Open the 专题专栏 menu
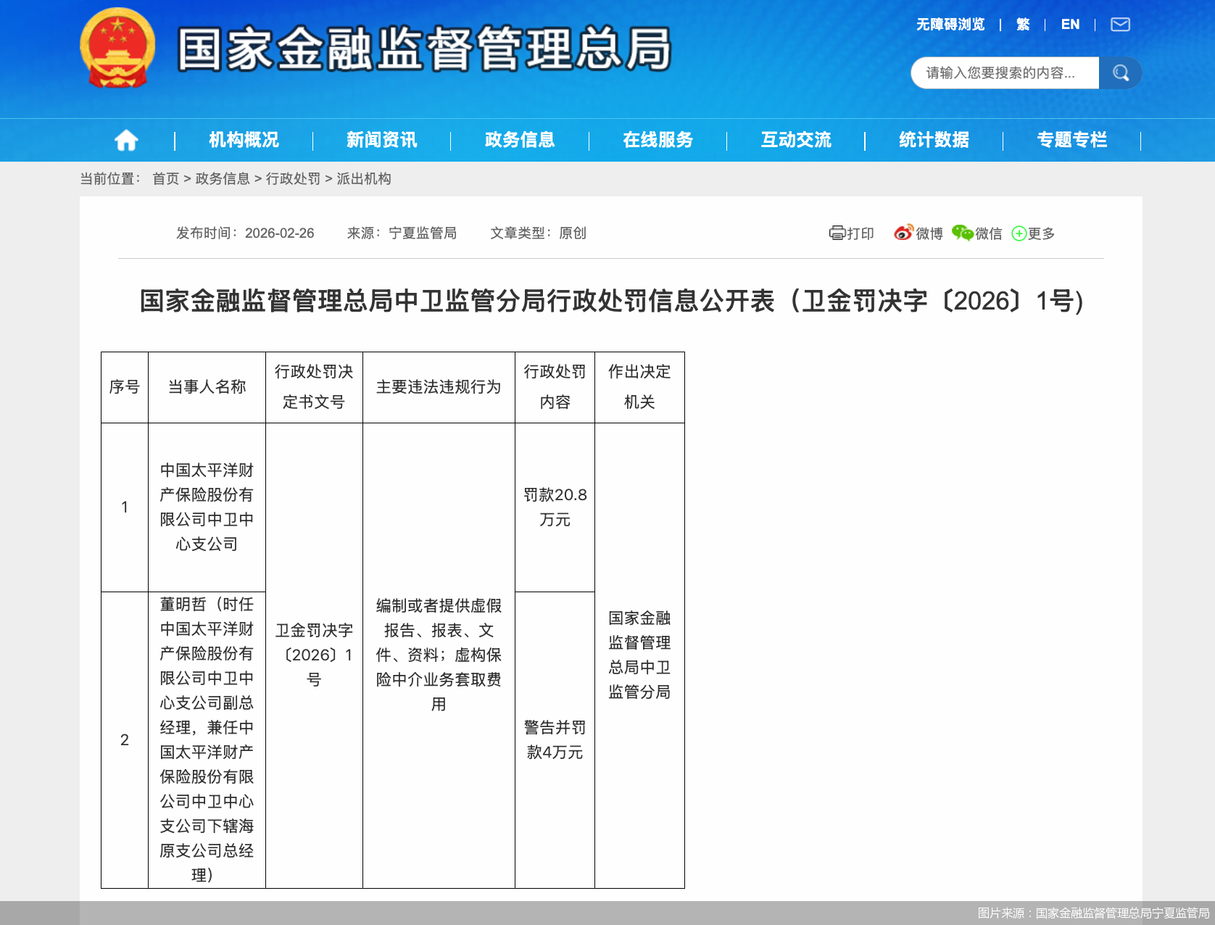The height and width of the screenshot is (925, 1215). (1071, 140)
